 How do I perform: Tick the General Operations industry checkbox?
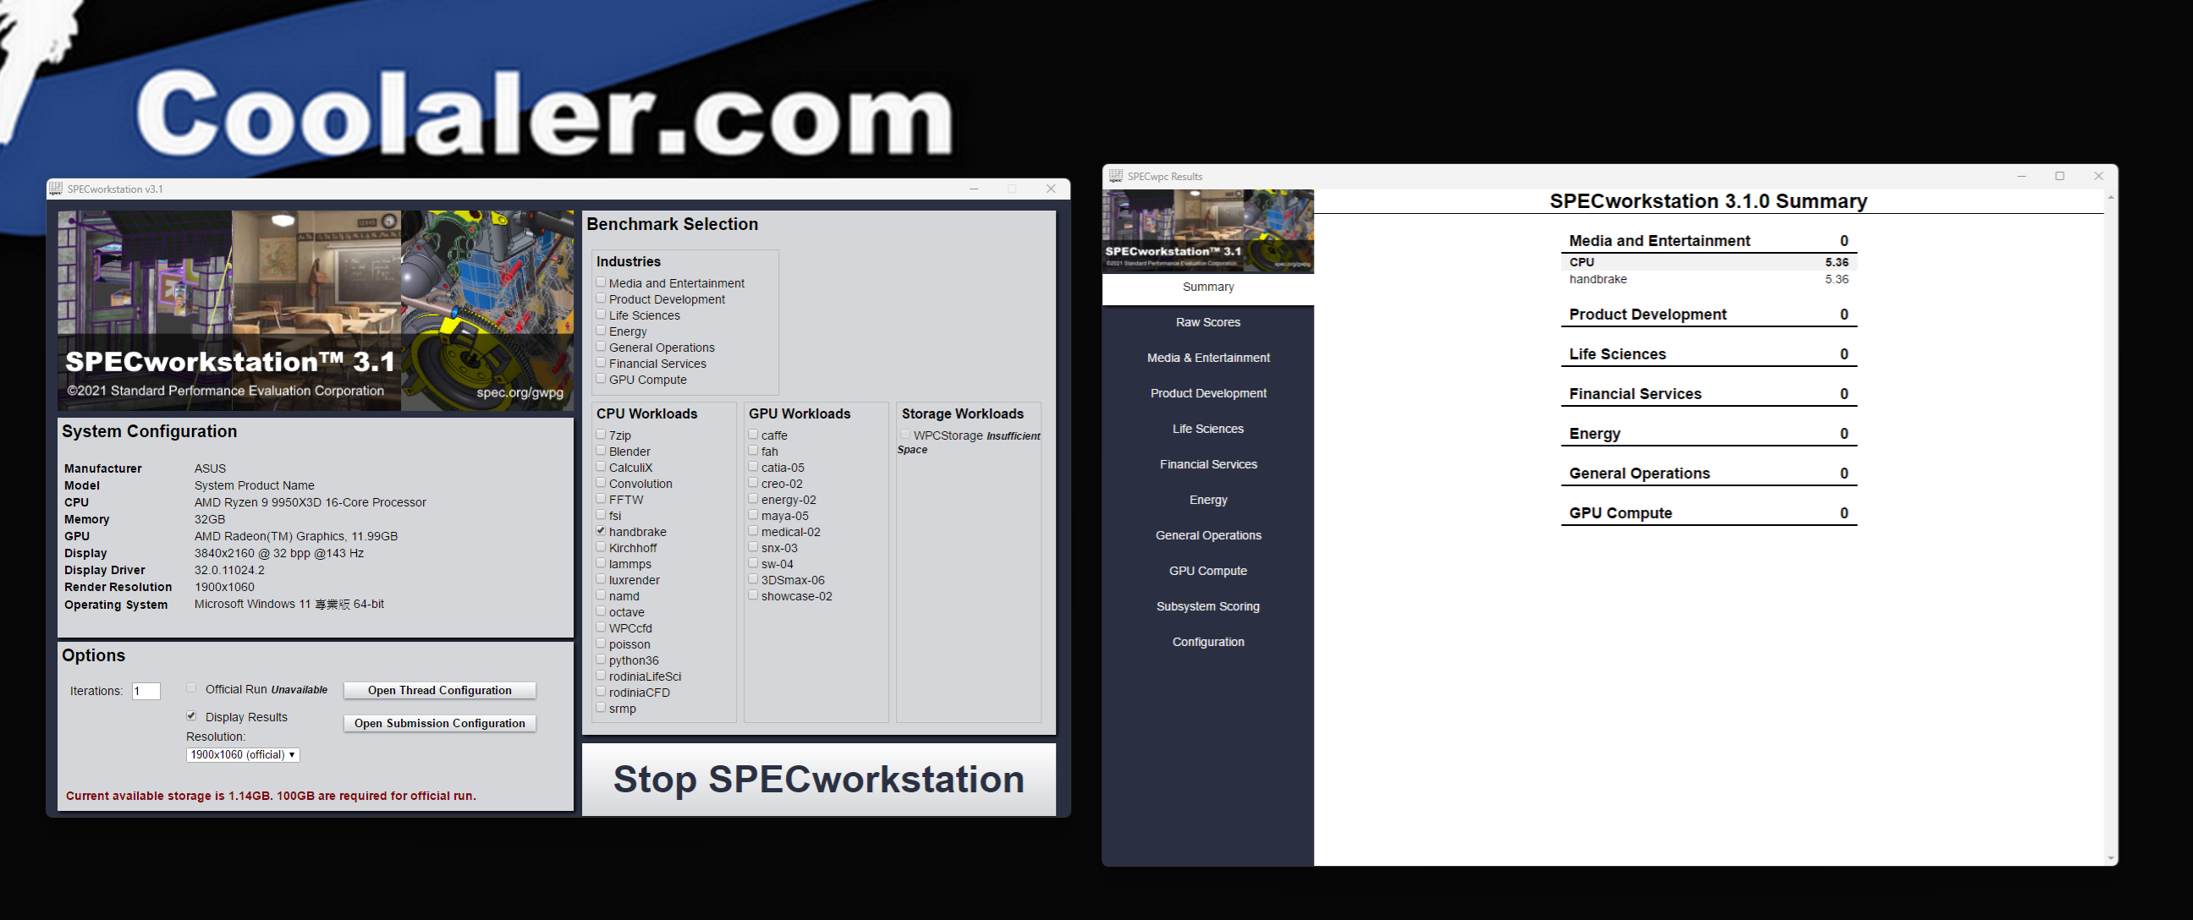tap(601, 348)
